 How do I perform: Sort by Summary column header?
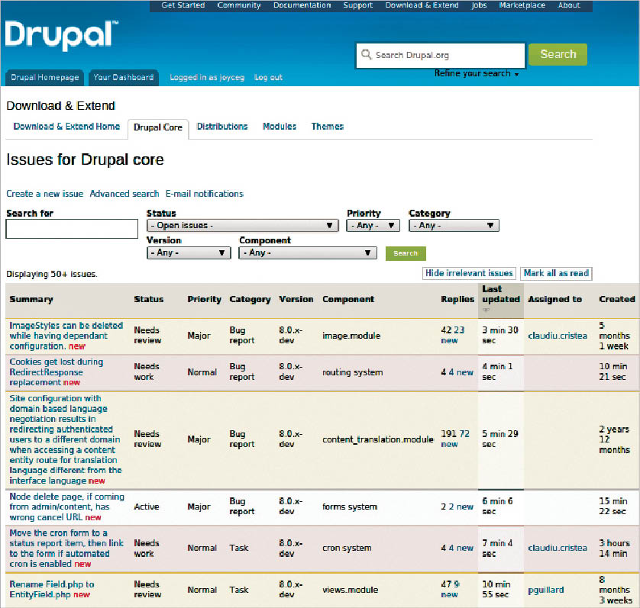(x=31, y=299)
